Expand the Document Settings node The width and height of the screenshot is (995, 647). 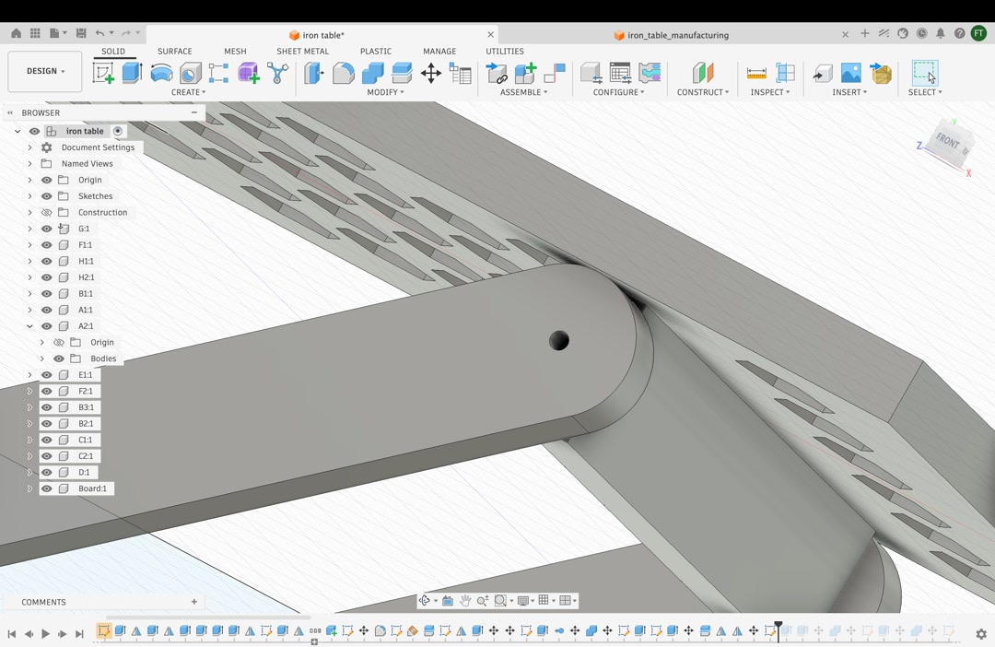(x=29, y=147)
